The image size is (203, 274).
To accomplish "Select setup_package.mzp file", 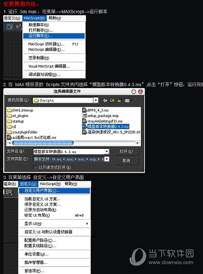I will click(x=101, y=116).
